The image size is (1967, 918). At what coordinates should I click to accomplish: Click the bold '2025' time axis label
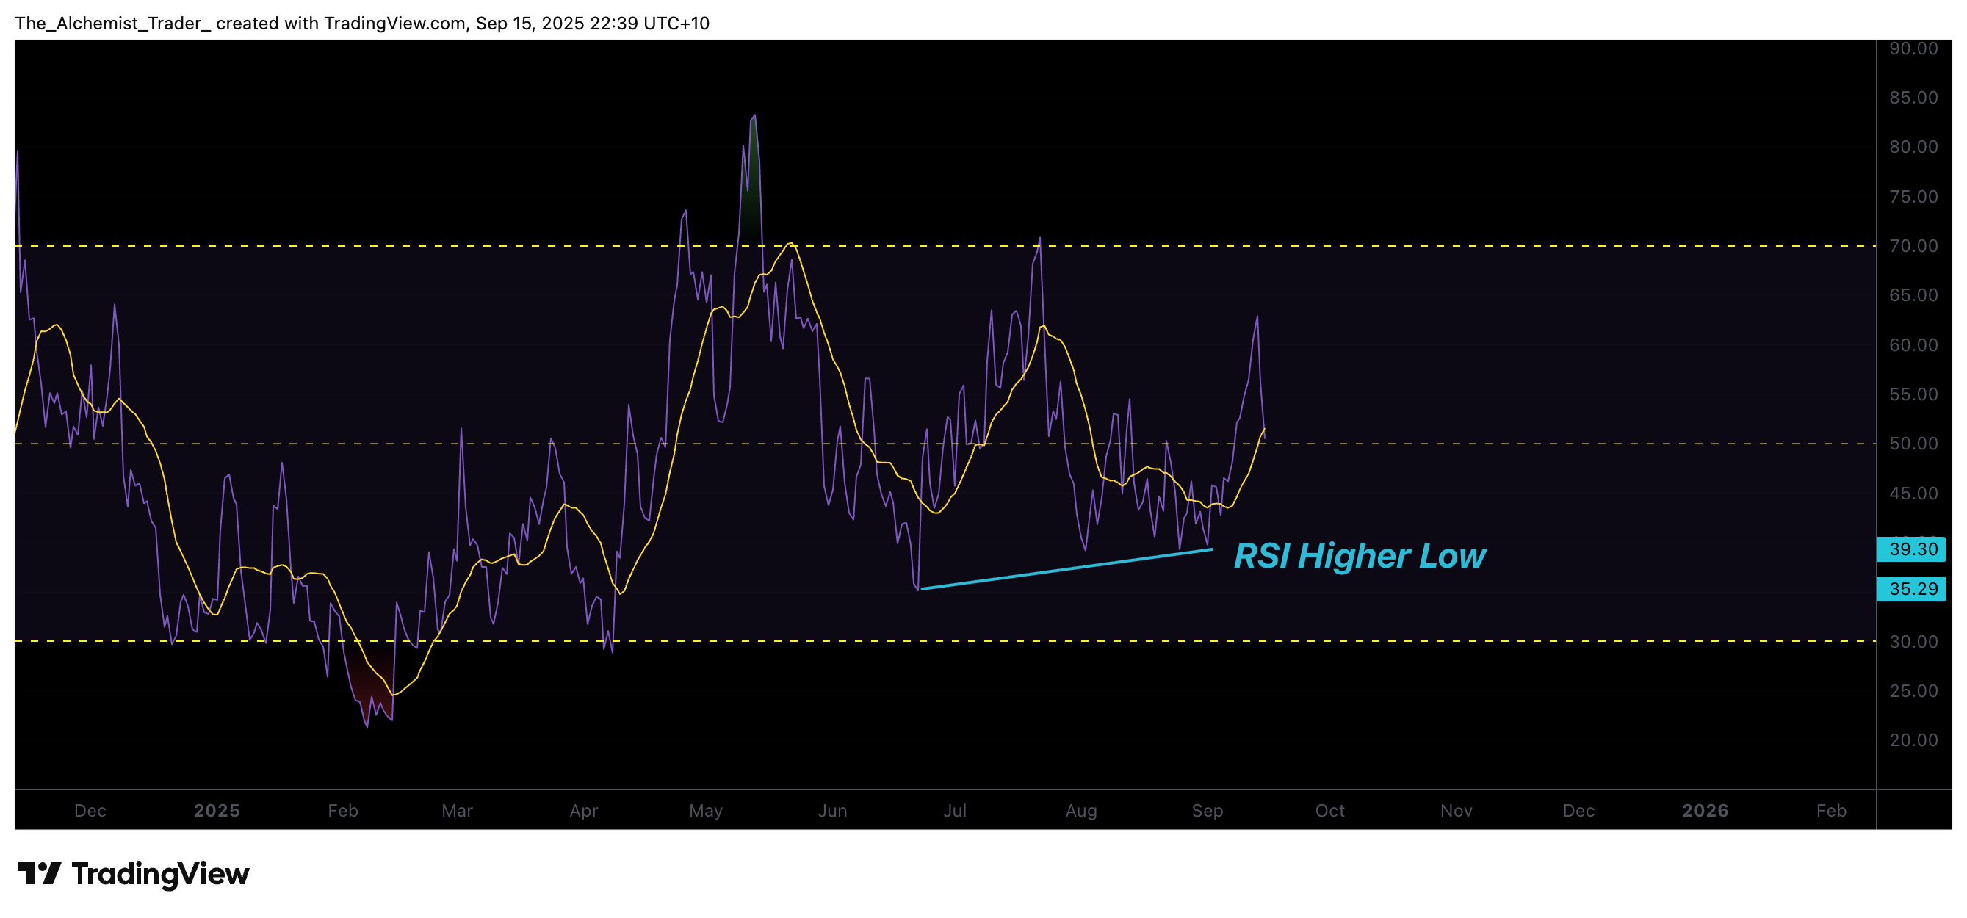[x=216, y=811]
